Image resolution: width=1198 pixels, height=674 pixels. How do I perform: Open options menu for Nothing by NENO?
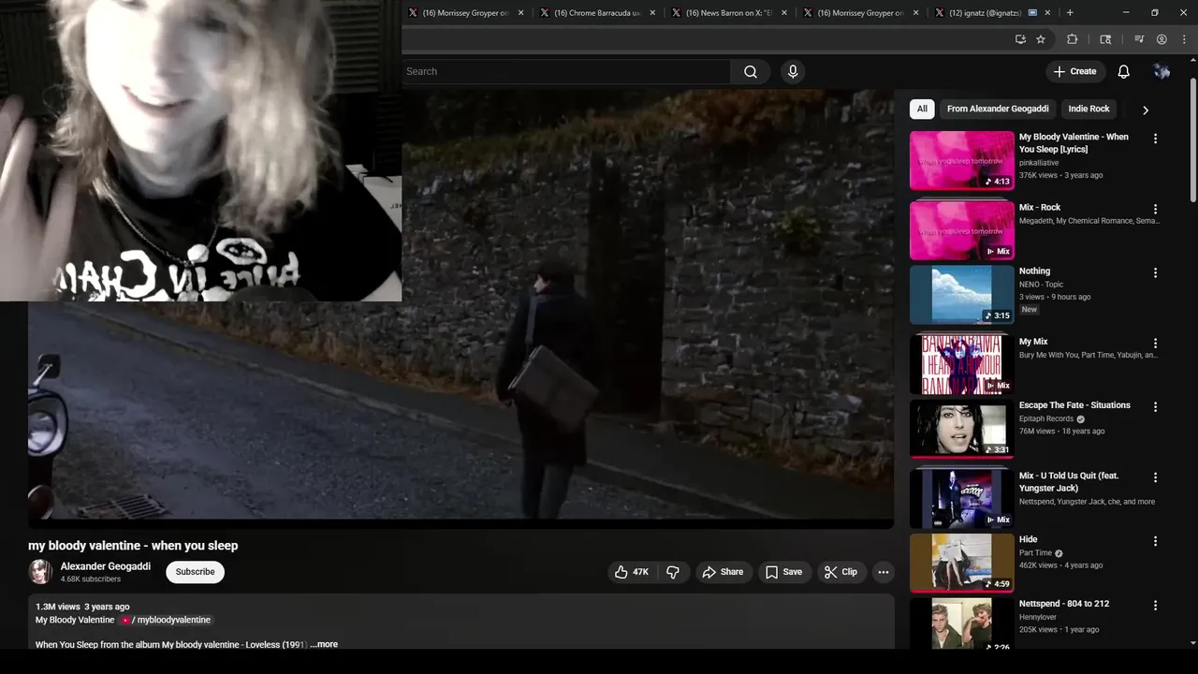point(1155,273)
